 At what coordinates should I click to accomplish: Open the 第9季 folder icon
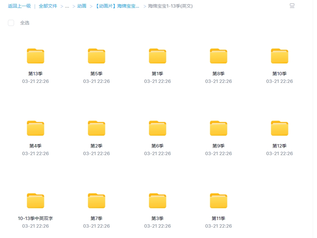pyautogui.click(x=218, y=128)
